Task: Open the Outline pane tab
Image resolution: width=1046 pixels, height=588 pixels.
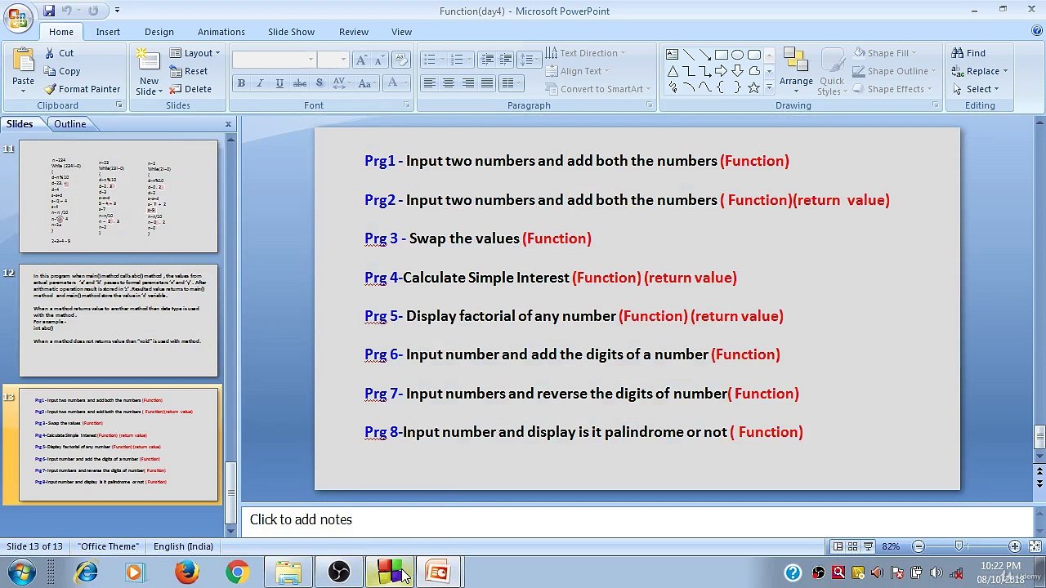Action: [70, 124]
